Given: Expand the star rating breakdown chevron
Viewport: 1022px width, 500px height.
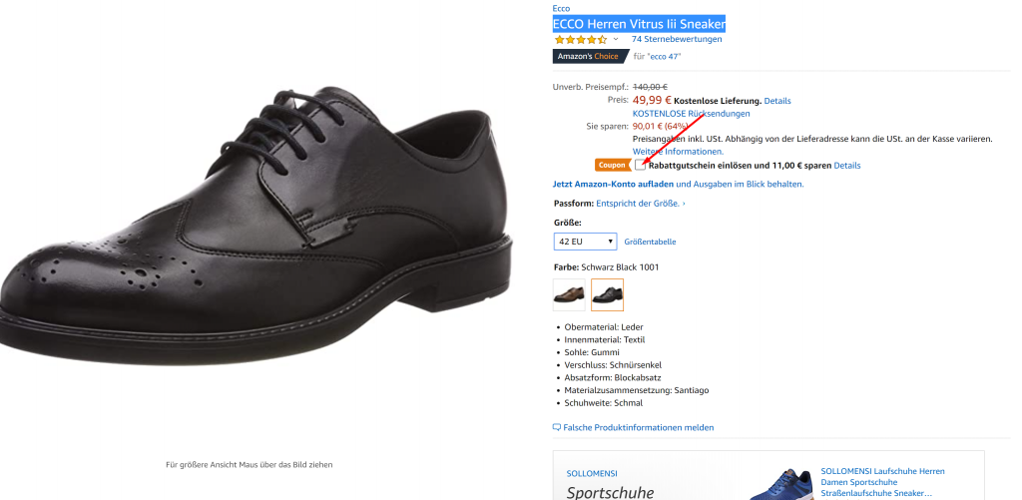Looking at the screenshot, I should (x=616, y=40).
